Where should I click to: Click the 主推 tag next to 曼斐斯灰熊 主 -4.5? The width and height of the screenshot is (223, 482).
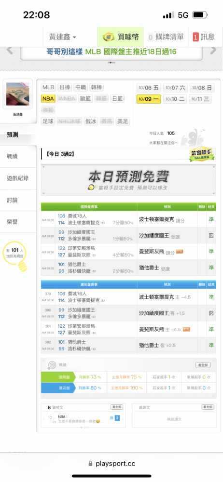(x=186, y=329)
